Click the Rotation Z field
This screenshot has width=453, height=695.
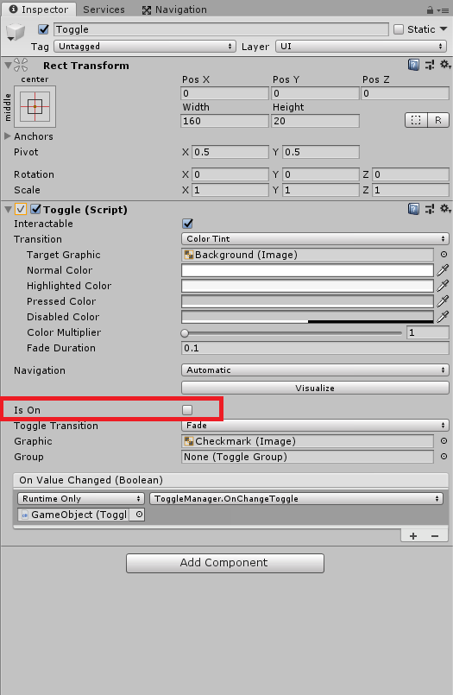pyautogui.click(x=411, y=174)
